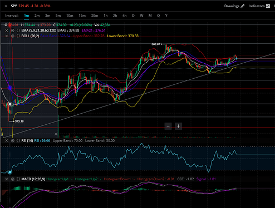Toggle EMA indicator visibility eye icon
Viewport: 275px width, 208px height.
[x=13, y=31]
